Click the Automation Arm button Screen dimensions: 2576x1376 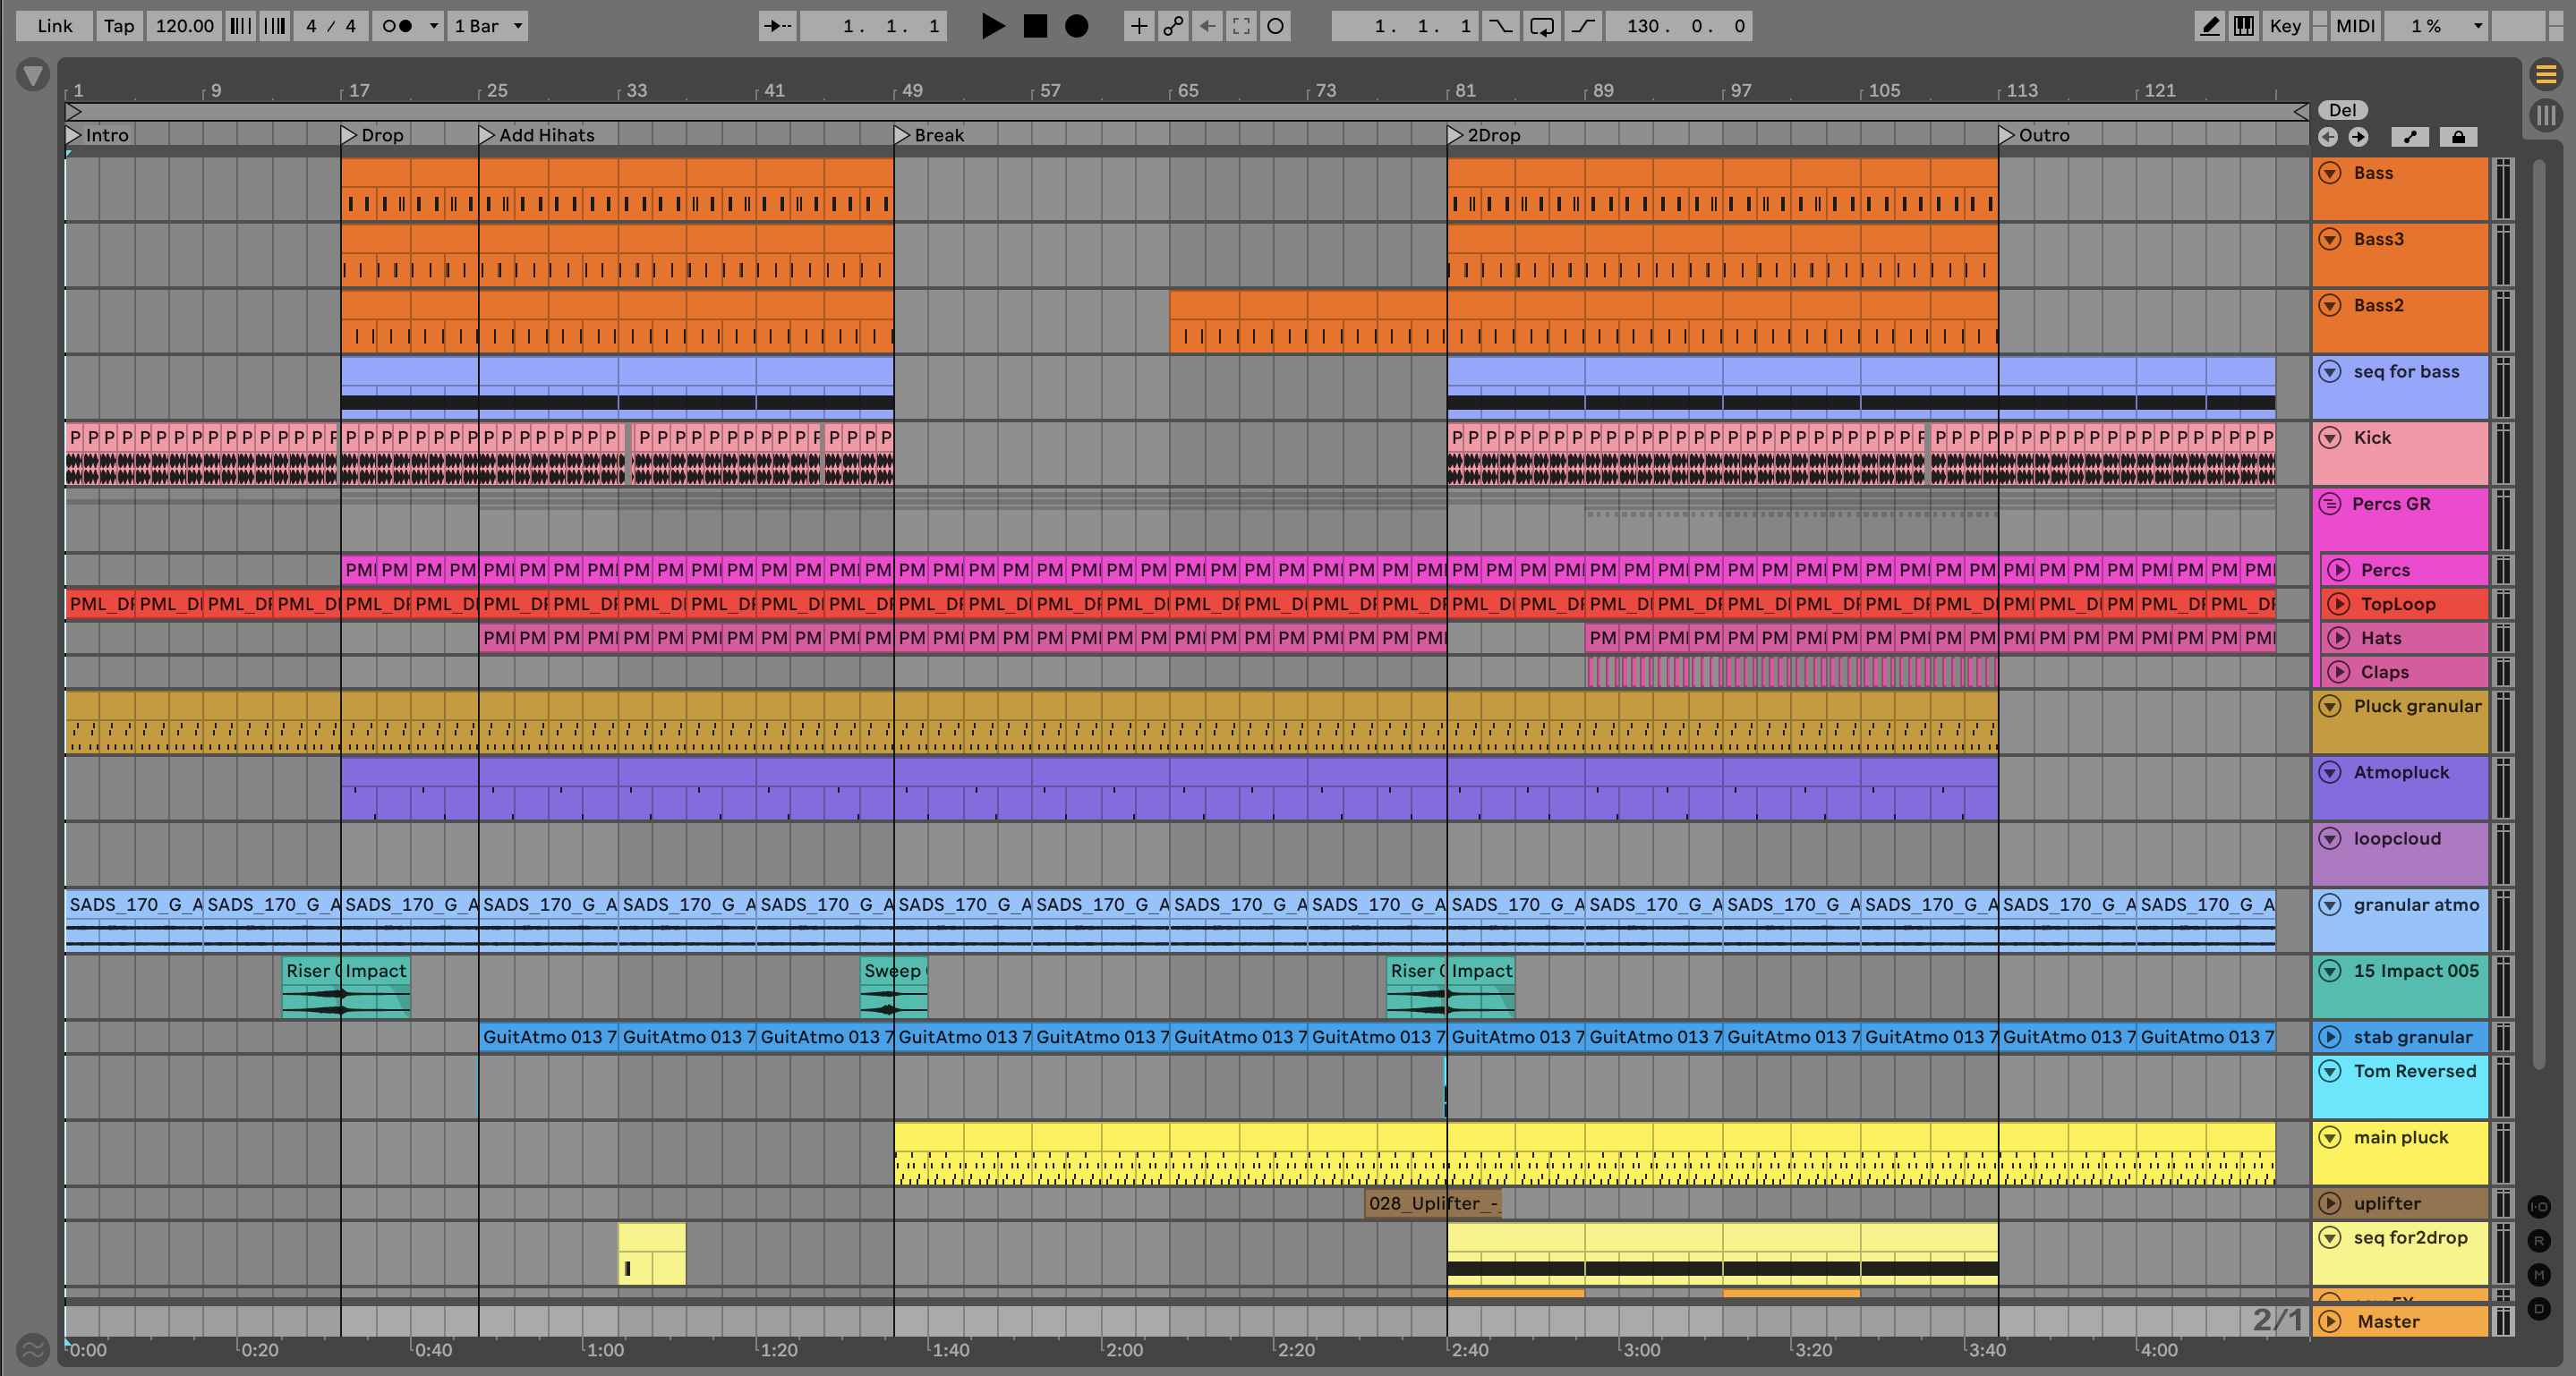[x=1173, y=26]
